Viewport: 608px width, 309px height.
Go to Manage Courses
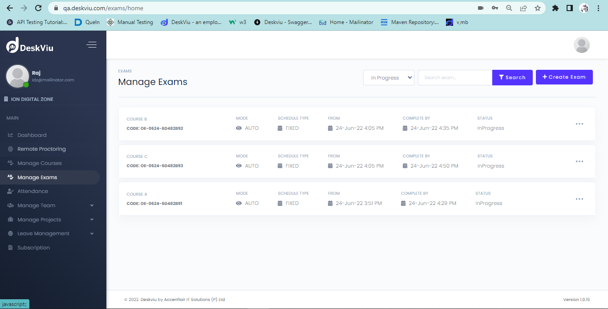pos(39,163)
